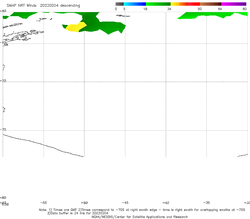Image resolution: width=250 pixels, height=219 pixels.
Task: Click the longitude label '-45'
Action: point(125,203)
